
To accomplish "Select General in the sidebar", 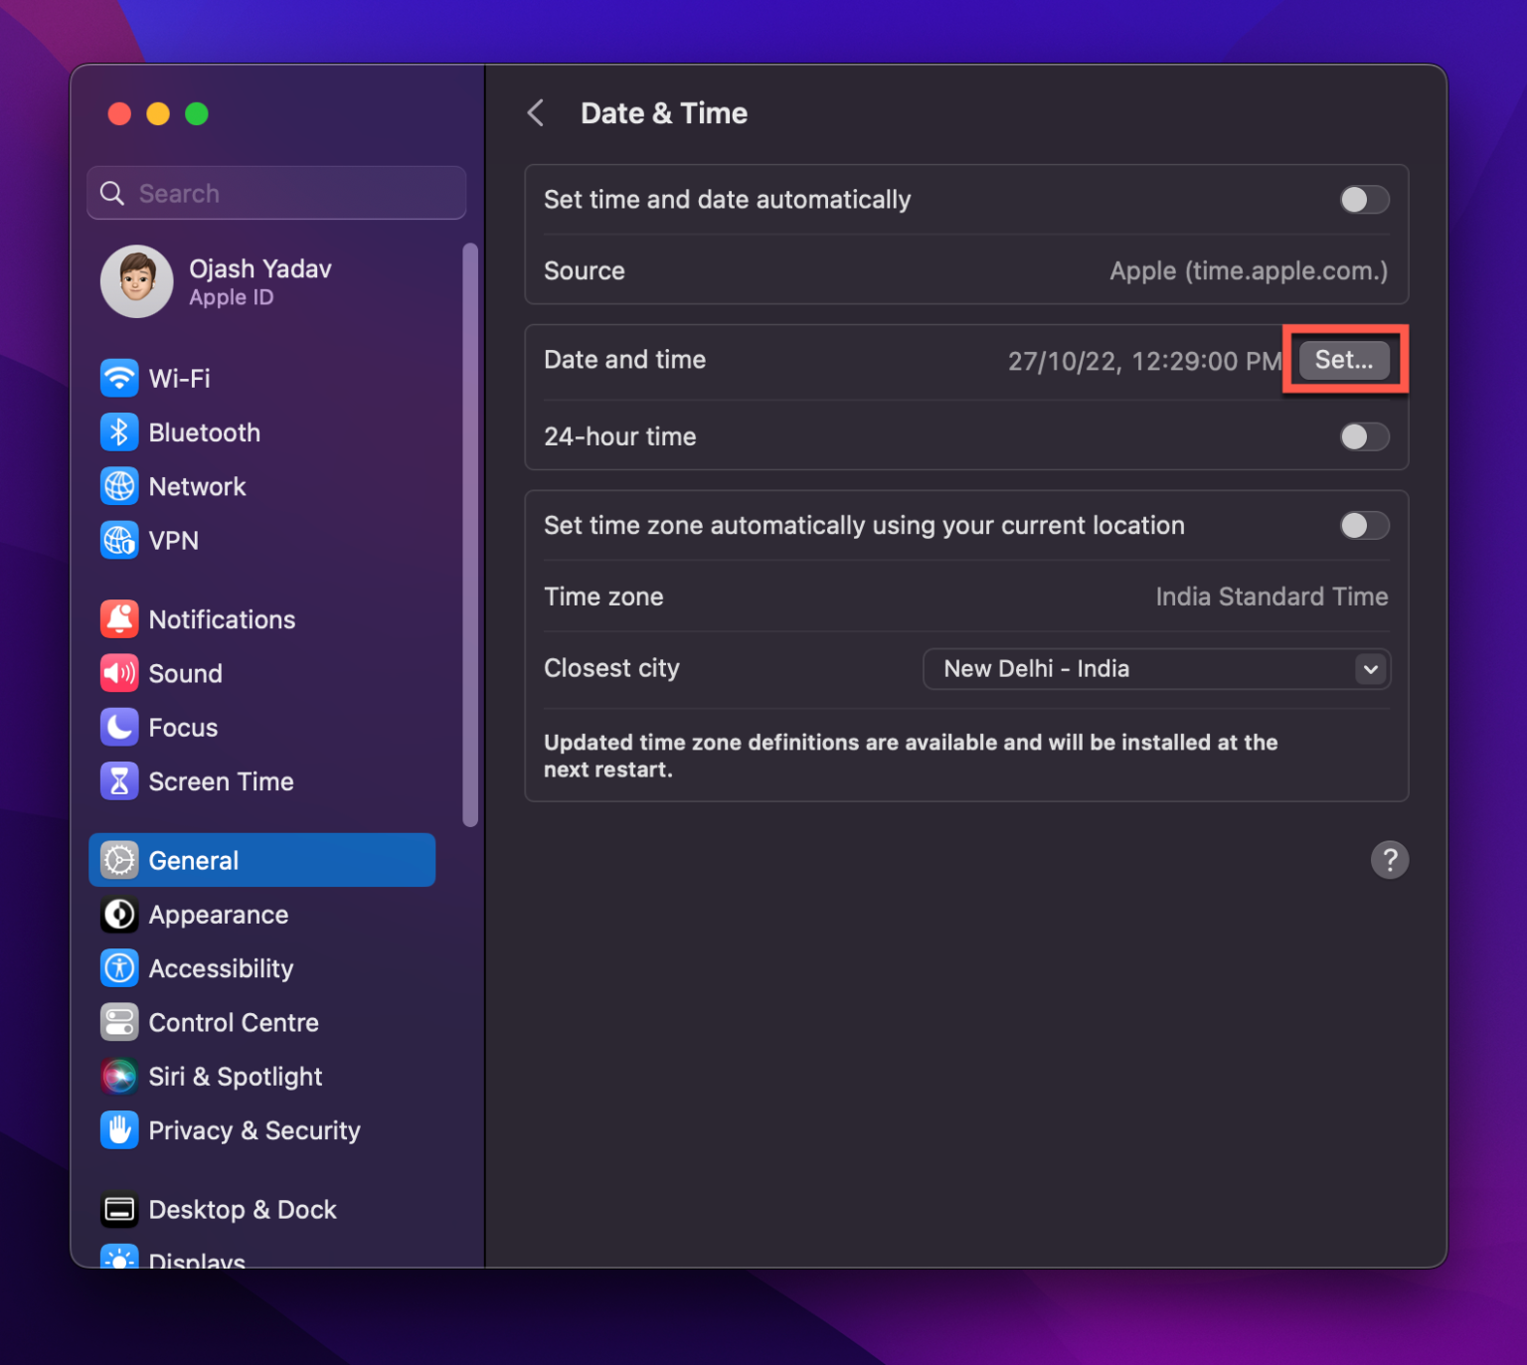I will 261,860.
